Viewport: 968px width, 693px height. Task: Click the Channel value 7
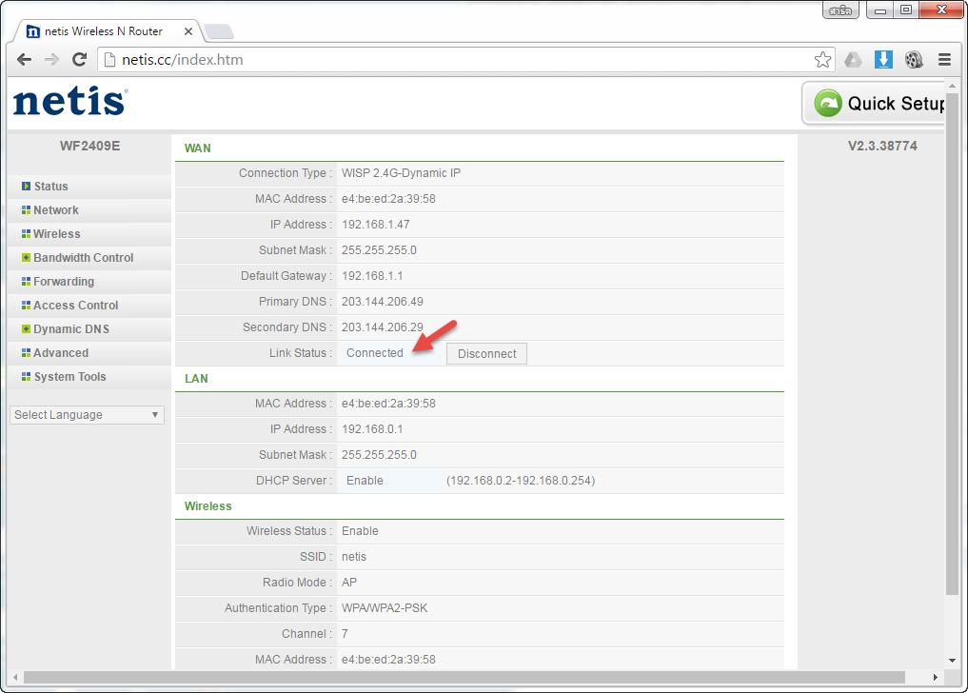tap(345, 634)
